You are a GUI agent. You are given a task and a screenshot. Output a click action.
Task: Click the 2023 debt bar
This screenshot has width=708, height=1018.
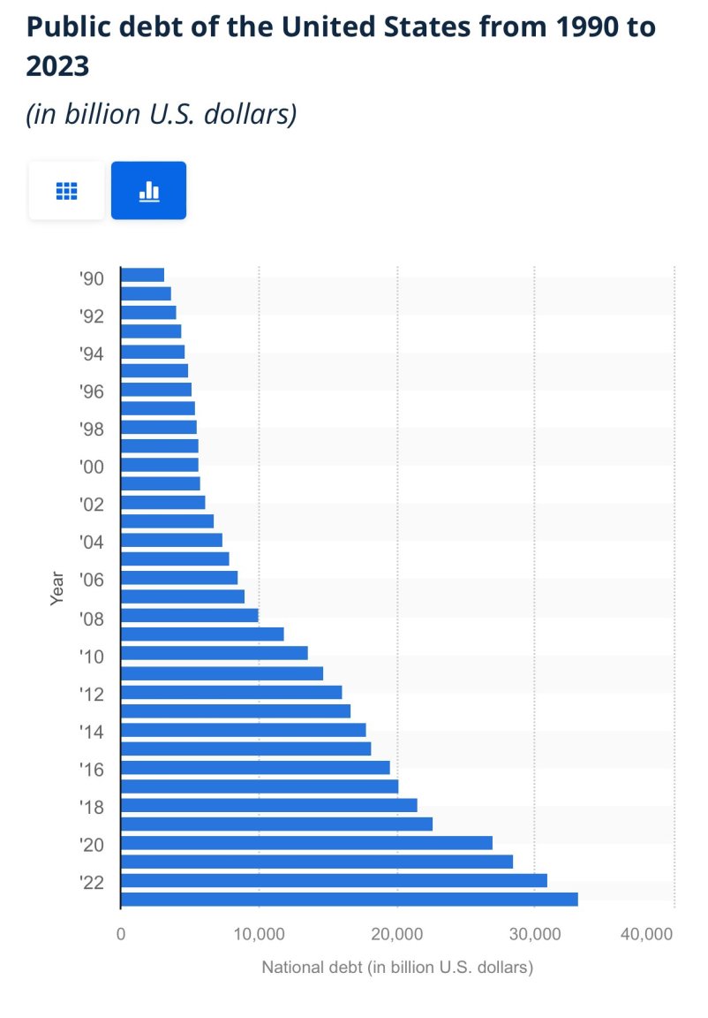(349, 899)
